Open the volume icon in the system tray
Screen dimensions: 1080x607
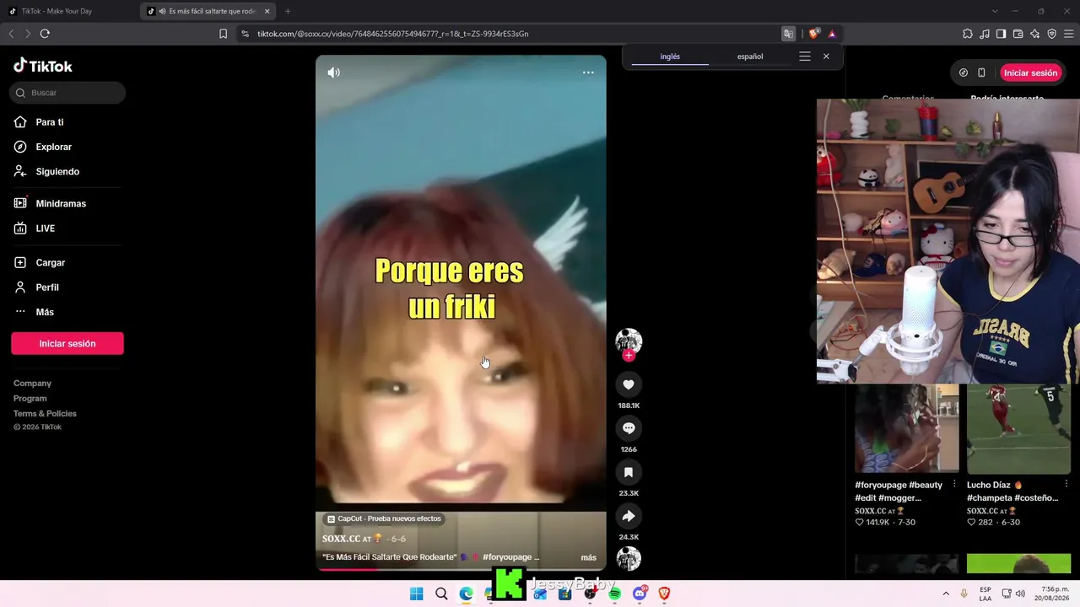click(1020, 594)
